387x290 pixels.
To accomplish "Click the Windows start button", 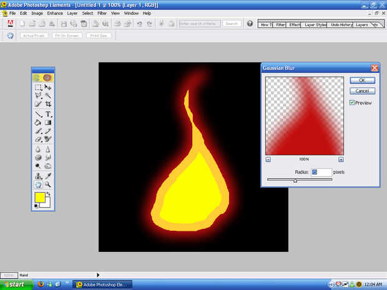I will tap(16, 284).
